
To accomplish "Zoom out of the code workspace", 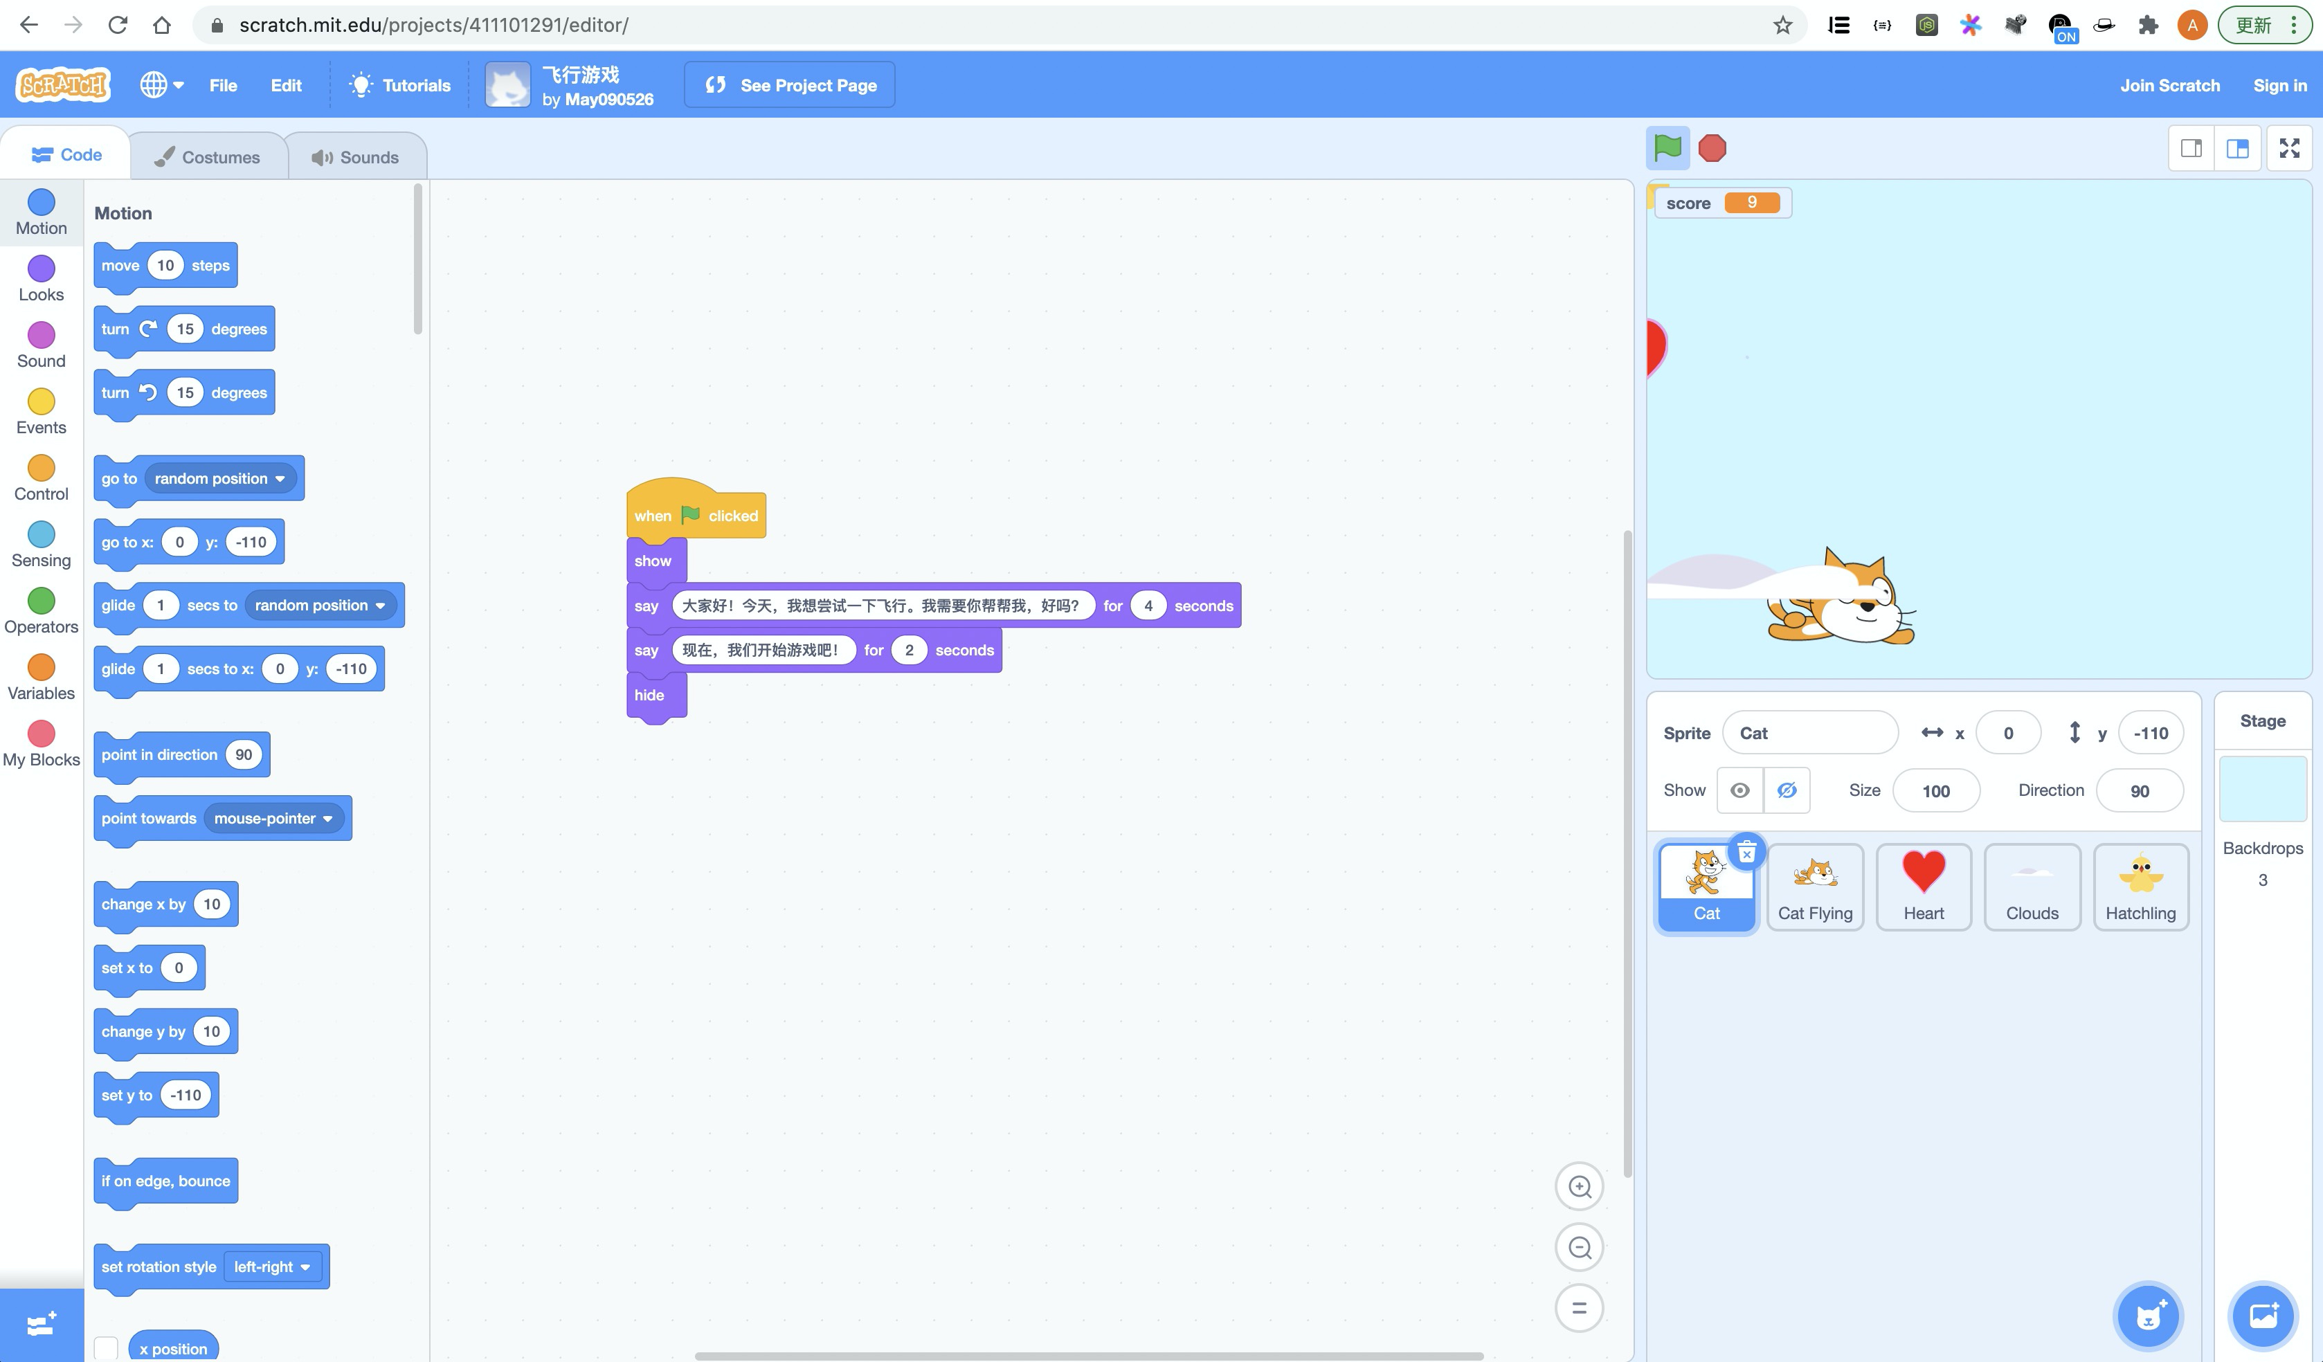I will (x=1579, y=1248).
